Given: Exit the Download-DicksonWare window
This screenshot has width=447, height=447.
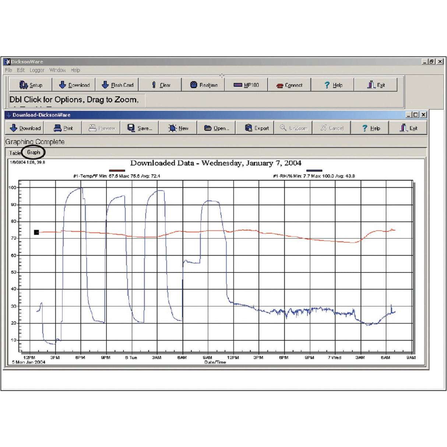Looking at the screenshot, I should coord(409,128).
